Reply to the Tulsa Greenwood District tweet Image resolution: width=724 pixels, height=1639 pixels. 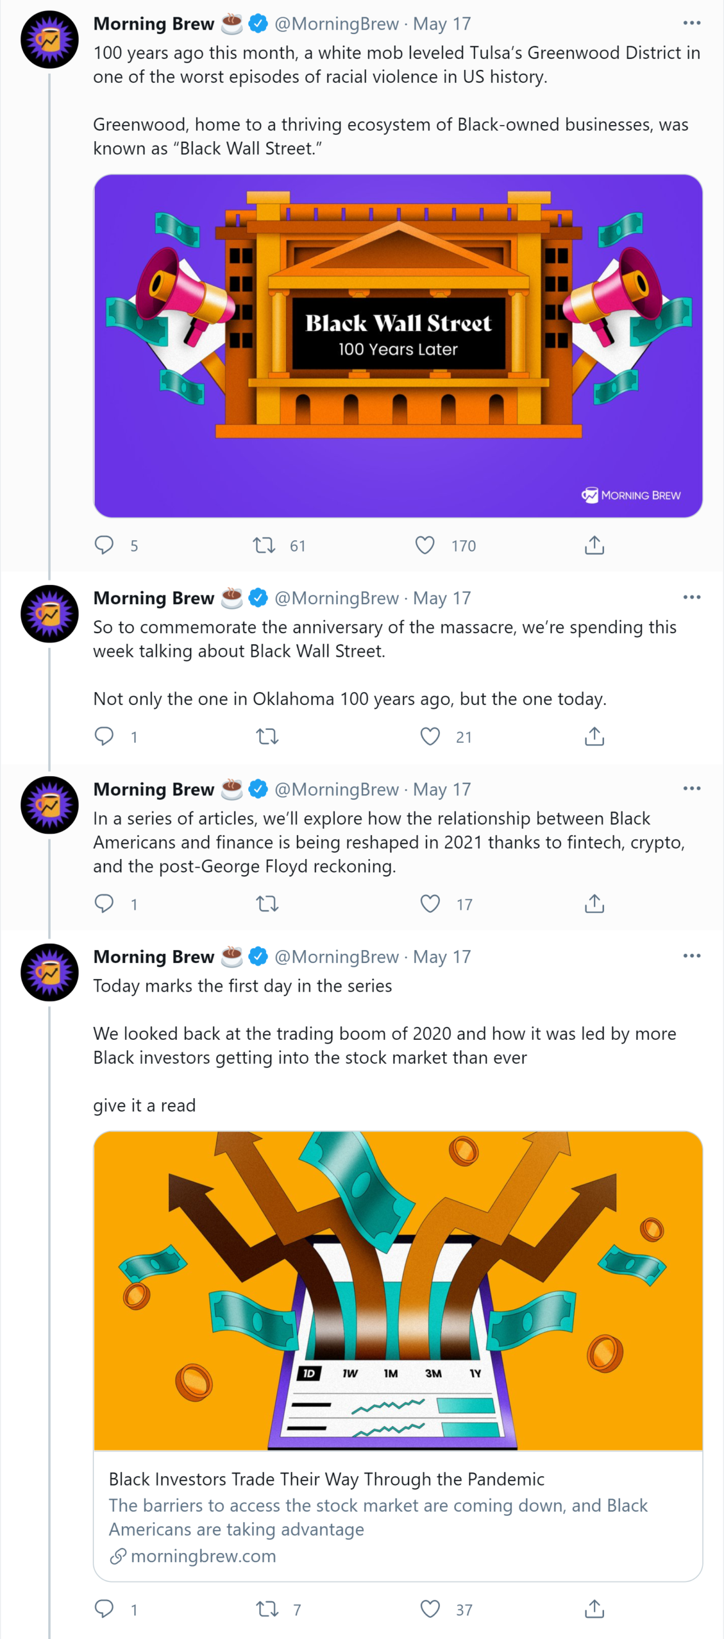(x=104, y=545)
